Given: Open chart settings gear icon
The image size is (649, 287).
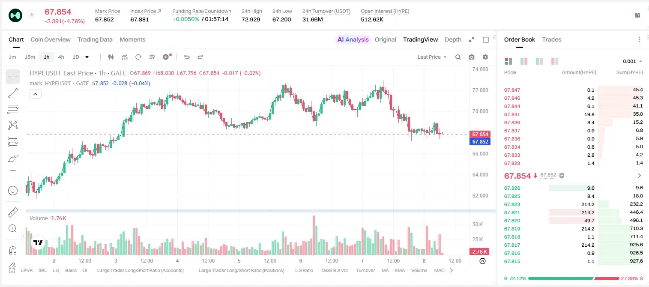Looking at the screenshot, I should [x=485, y=57].
